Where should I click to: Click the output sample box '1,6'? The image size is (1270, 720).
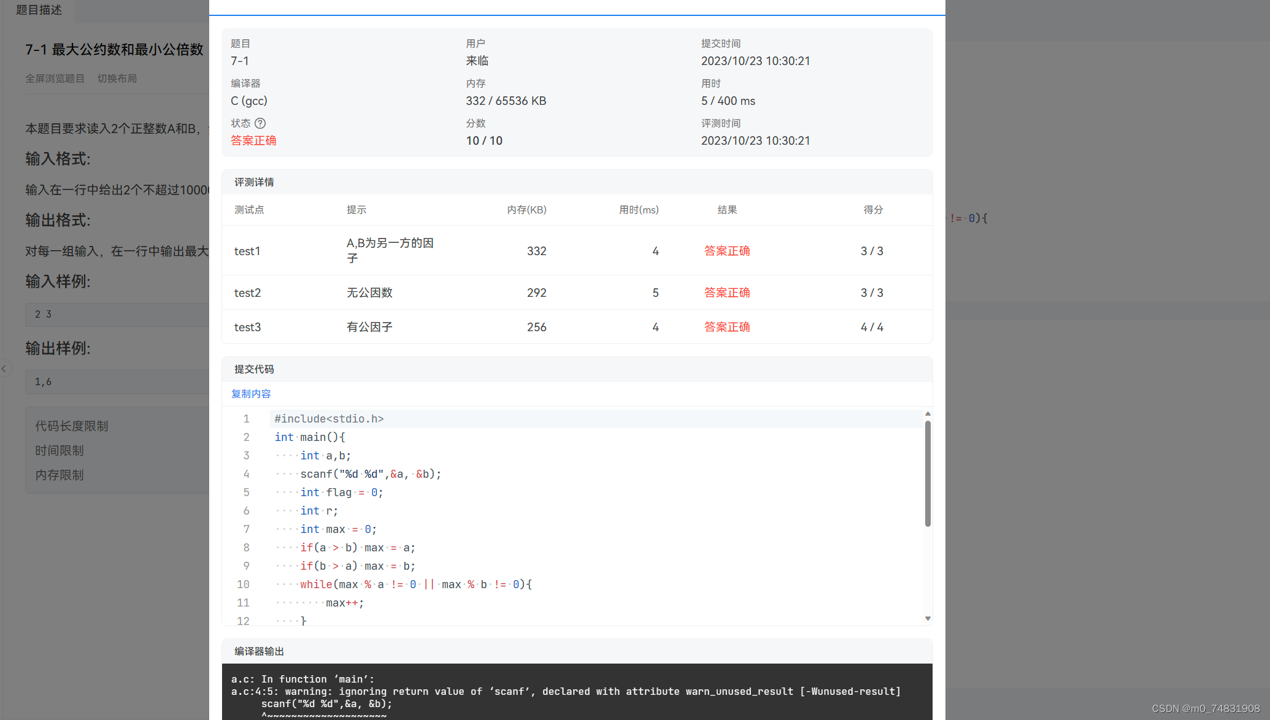(x=117, y=381)
